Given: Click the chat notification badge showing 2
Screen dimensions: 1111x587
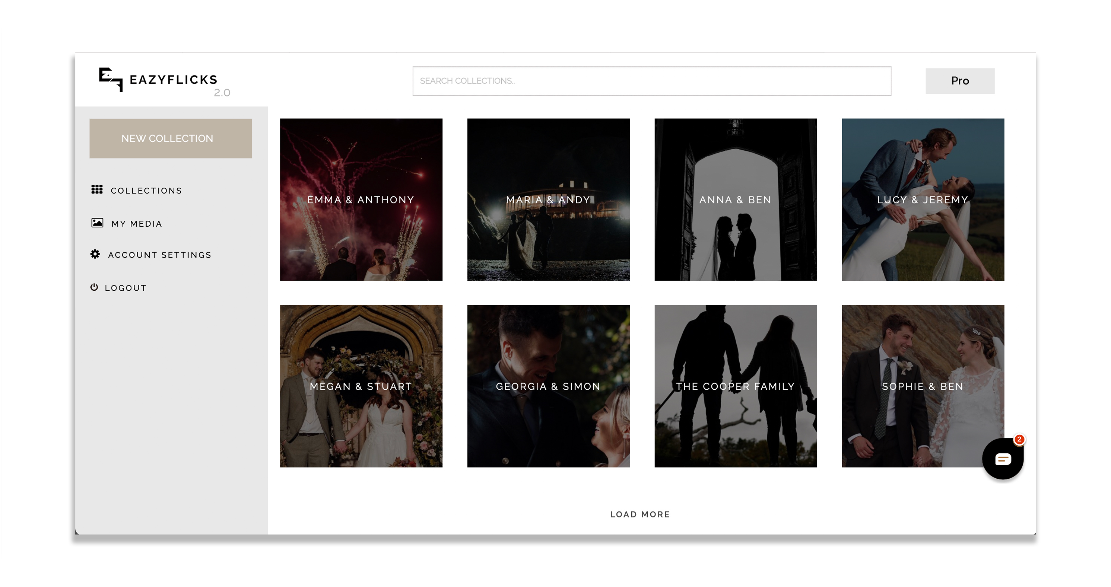Looking at the screenshot, I should tap(1019, 440).
